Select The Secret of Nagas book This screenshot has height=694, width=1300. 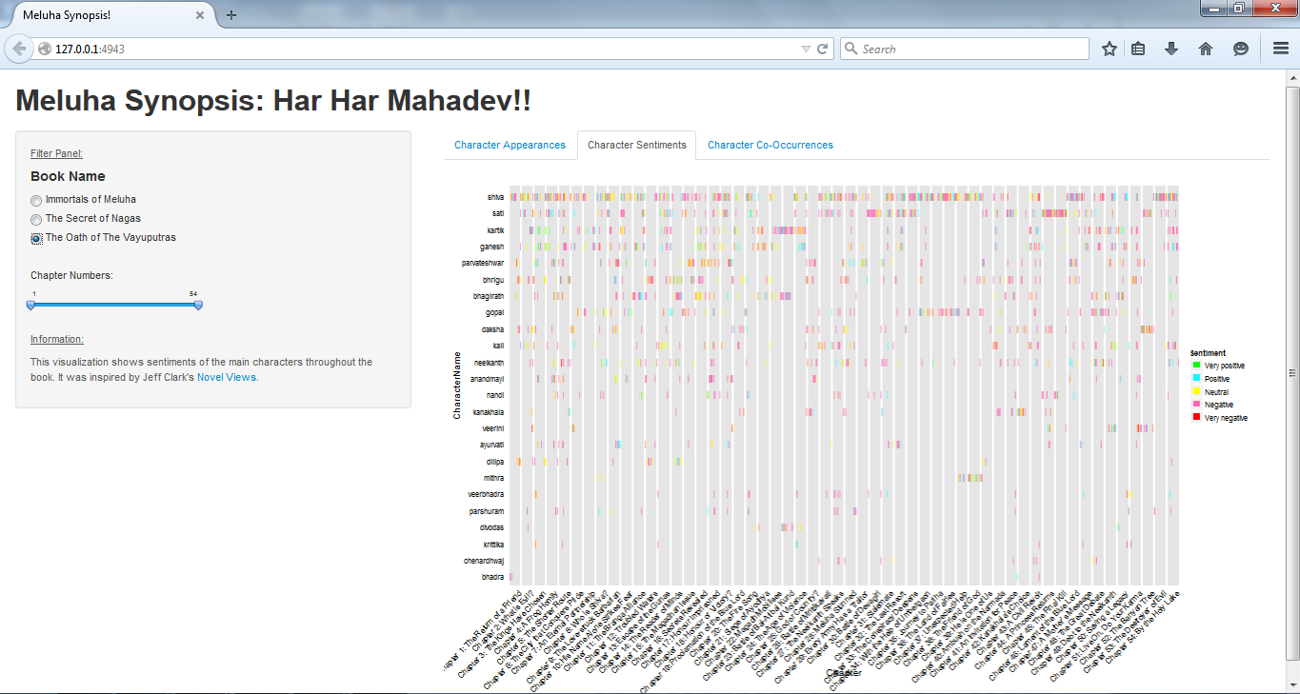[35, 219]
